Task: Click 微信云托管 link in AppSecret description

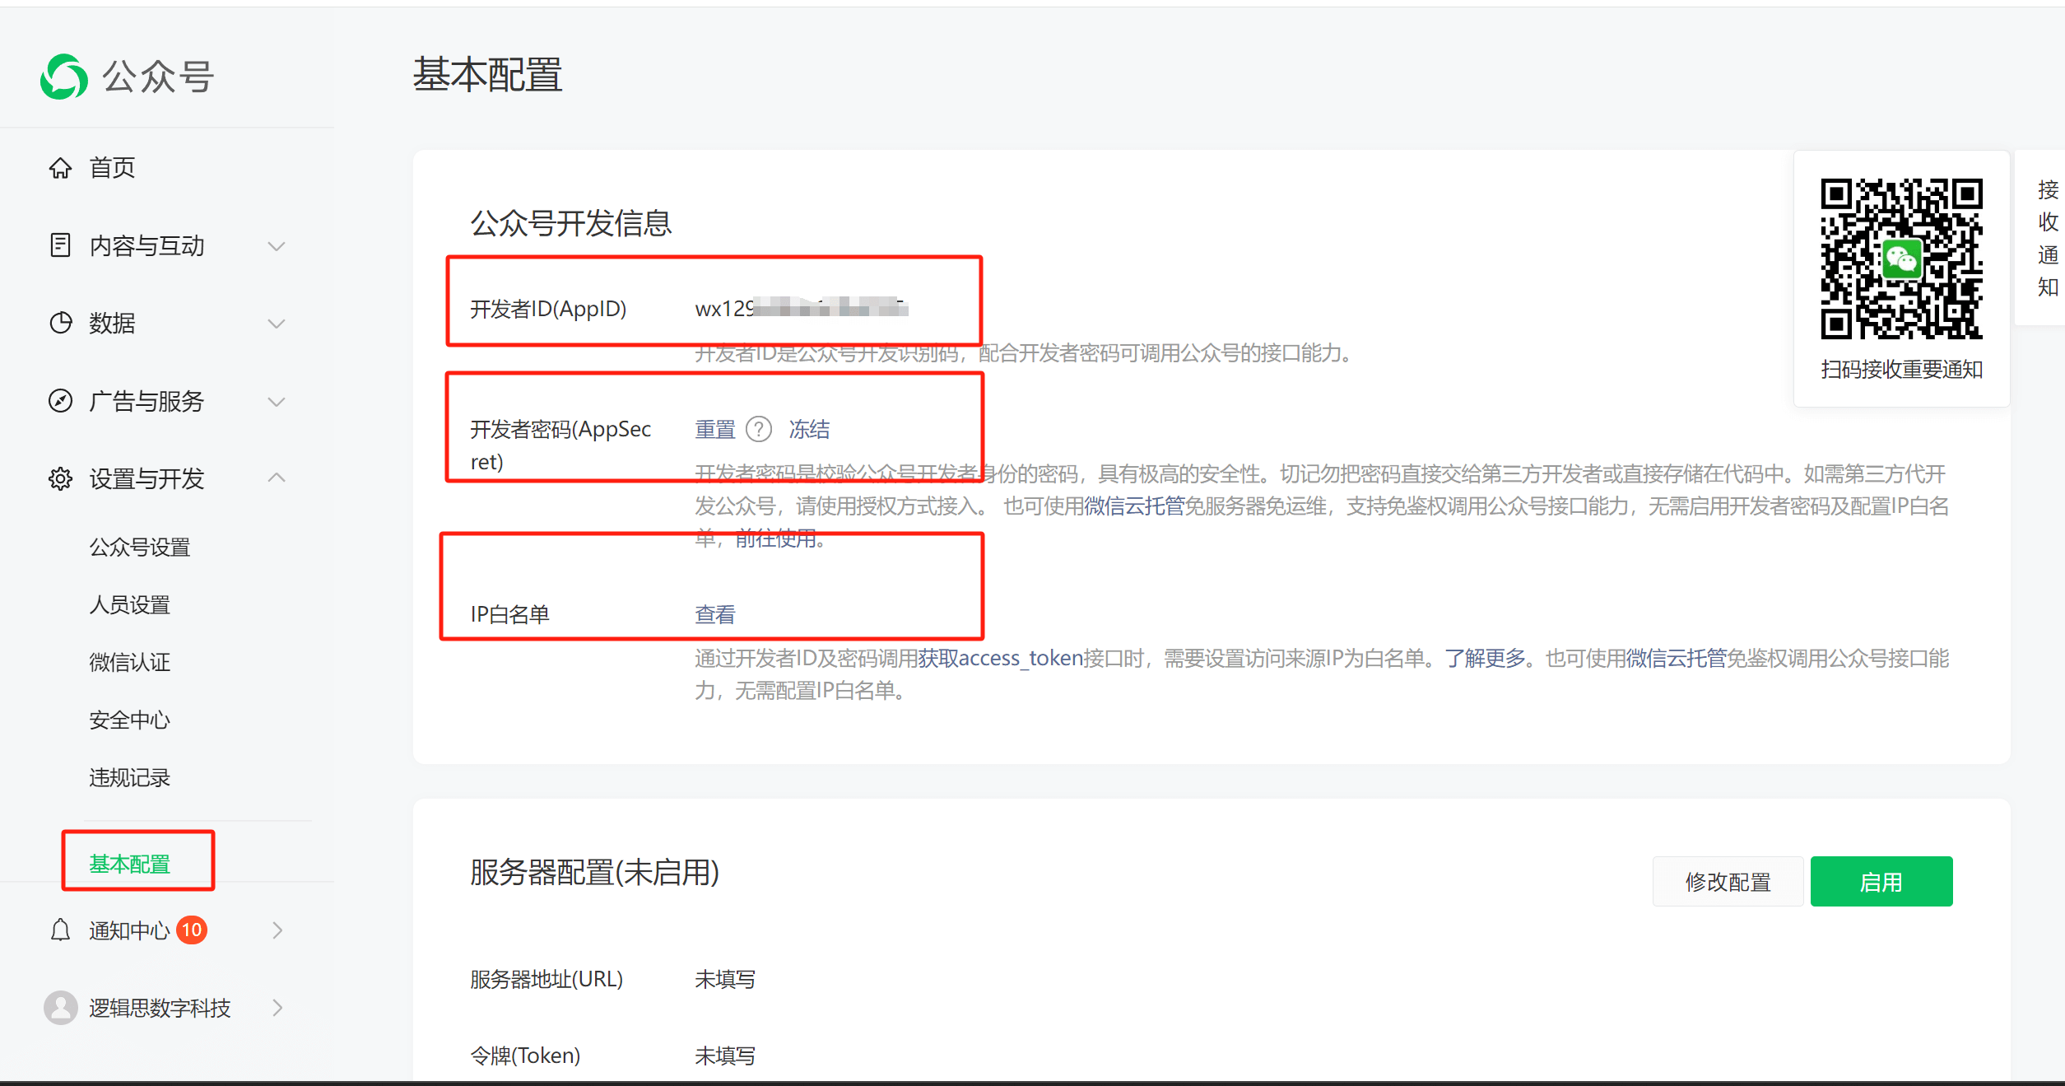Action: pos(1134,506)
